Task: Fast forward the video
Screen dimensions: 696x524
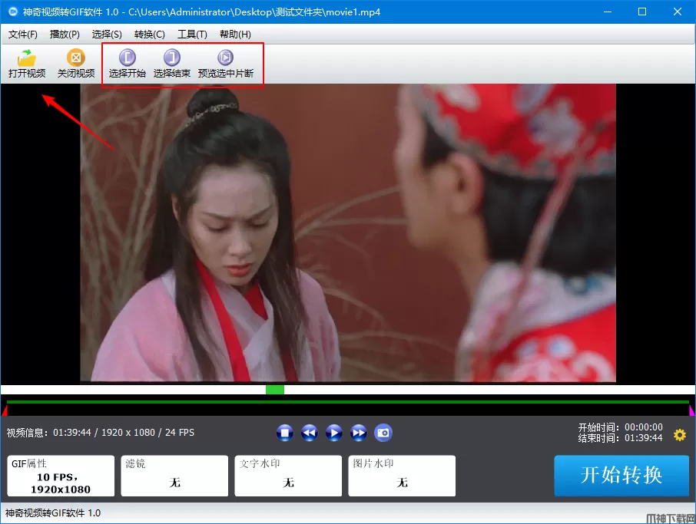Action: [x=358, y=433]
